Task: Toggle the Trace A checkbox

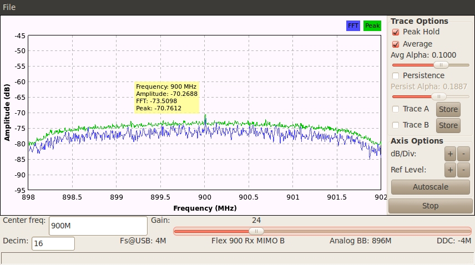Action: pyautogui.click(x=396, y=109)
